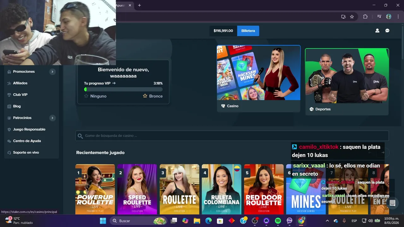Launch Red Door Roulette game tile
The image size is (404, 227).
264,189
